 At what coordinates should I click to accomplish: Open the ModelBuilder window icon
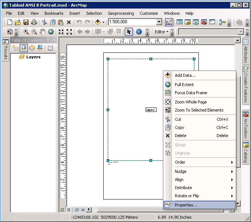pyautogui.click(x=222, y=22)
